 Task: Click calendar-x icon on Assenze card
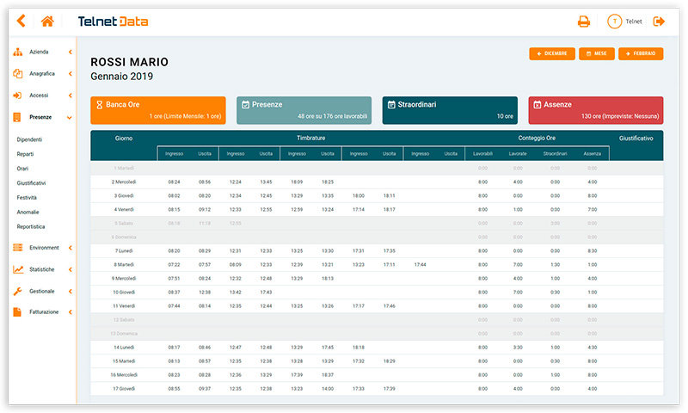click(537, 104)
